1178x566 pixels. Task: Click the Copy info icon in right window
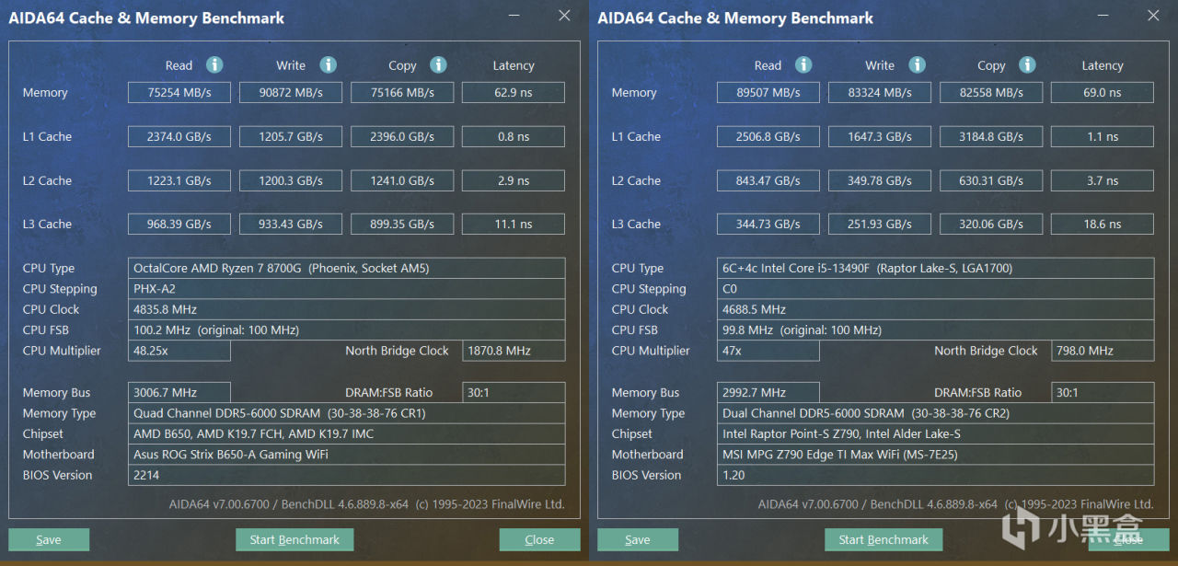click(1028, 64)
